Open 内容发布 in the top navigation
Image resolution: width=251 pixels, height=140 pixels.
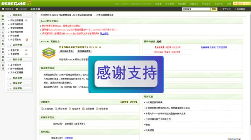pyautogui.click(x=170, y=4)
